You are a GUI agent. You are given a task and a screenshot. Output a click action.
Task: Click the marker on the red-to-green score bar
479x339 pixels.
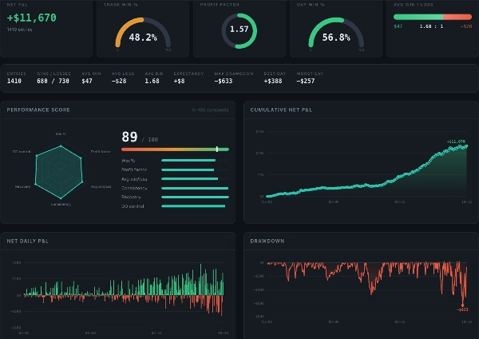217,149
